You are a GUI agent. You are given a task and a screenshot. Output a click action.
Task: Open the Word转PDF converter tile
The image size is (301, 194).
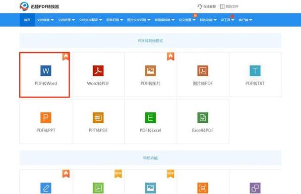[x=98, y=75]
